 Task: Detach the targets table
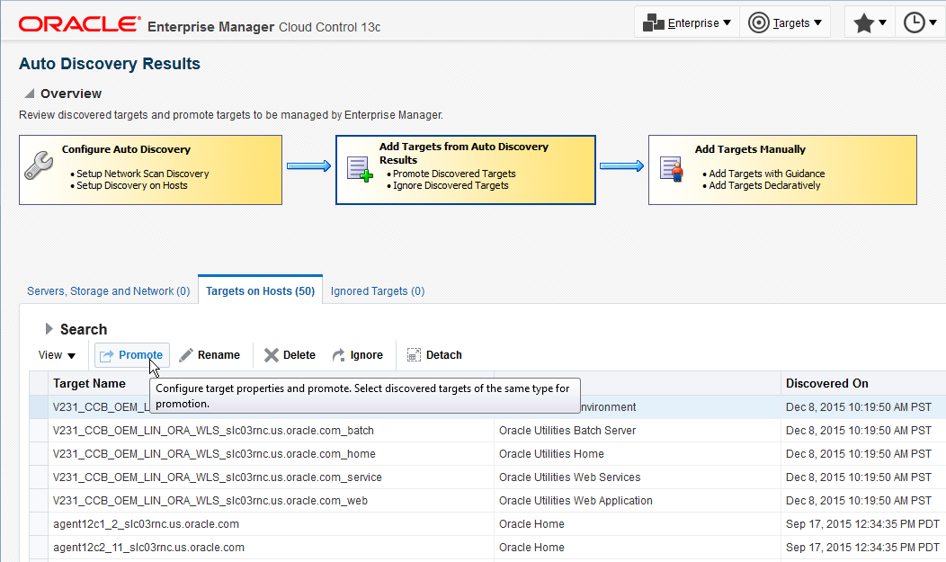click(434, 355)
